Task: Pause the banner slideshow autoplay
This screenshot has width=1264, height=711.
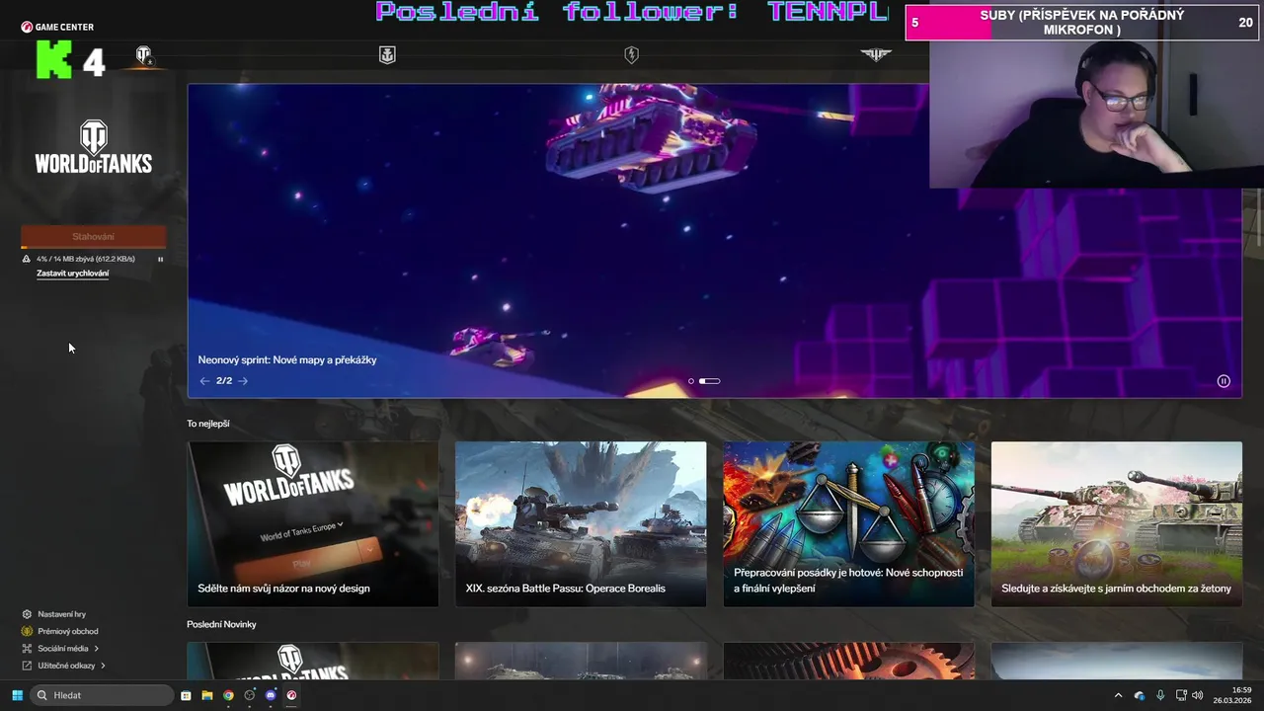Action: (x=1224, y=381)
